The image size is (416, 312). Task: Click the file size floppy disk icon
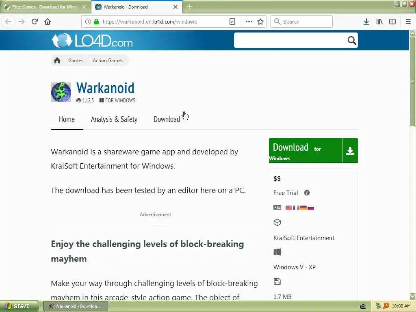point(277,281)
